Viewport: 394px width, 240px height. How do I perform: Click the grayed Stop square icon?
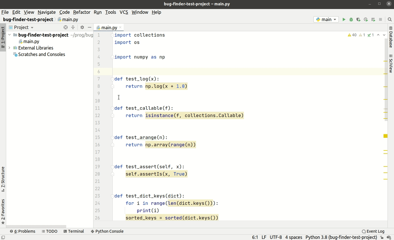point(380,19)
